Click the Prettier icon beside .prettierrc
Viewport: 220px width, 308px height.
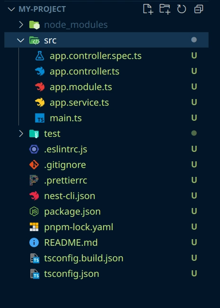point(34,180)
